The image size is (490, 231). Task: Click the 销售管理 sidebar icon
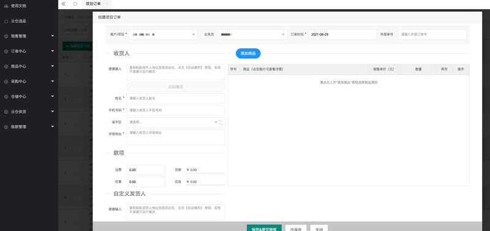click(6, 36)
